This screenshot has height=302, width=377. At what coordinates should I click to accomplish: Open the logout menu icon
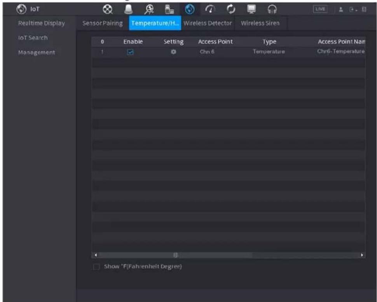353,10
